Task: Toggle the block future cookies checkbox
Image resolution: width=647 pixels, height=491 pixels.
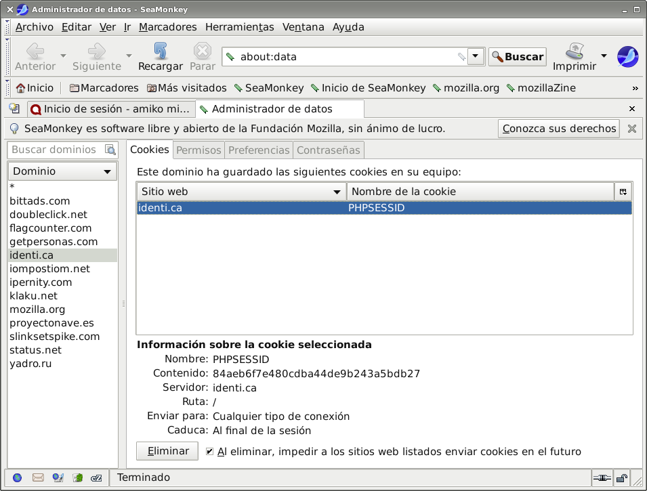Action: pyautogui.click(x=210, y=452)
